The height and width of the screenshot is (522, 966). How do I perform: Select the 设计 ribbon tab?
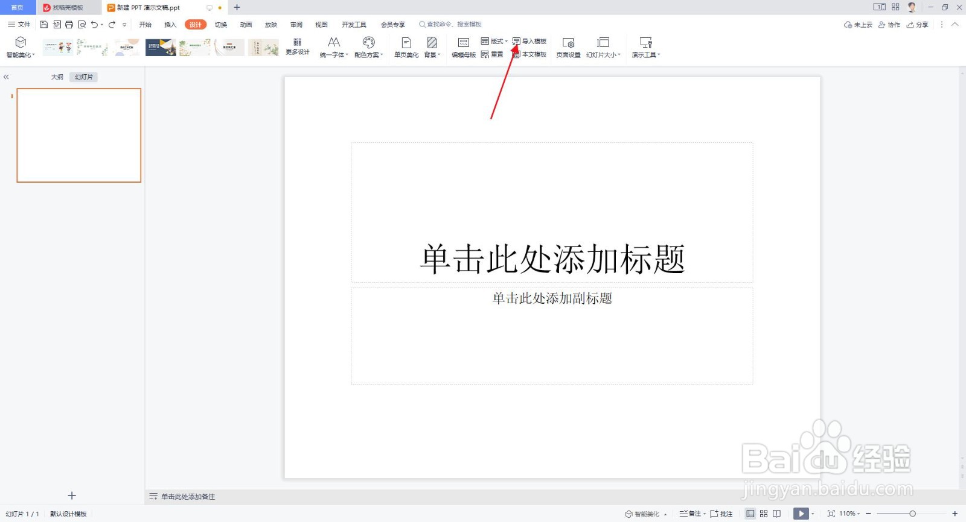pyautogui.click(x=196, y=25)
